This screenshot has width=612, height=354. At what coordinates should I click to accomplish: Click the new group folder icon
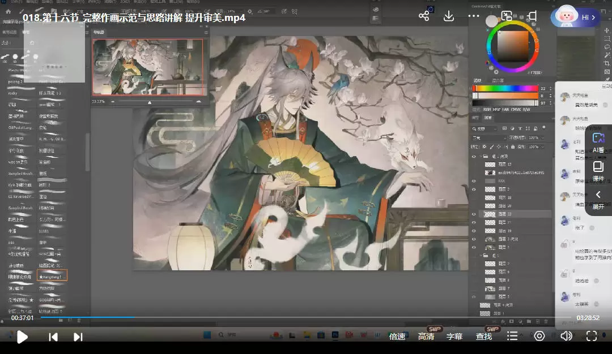[x=529, y=322]
